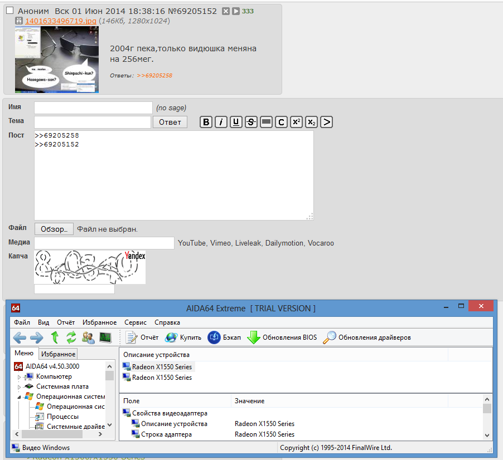Screen dimensions: 503x460
Task: Click the image search icon before the filename
Action: [19, 21]
